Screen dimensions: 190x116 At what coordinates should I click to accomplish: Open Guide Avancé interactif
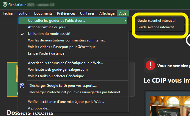click(x=156, y=27)
